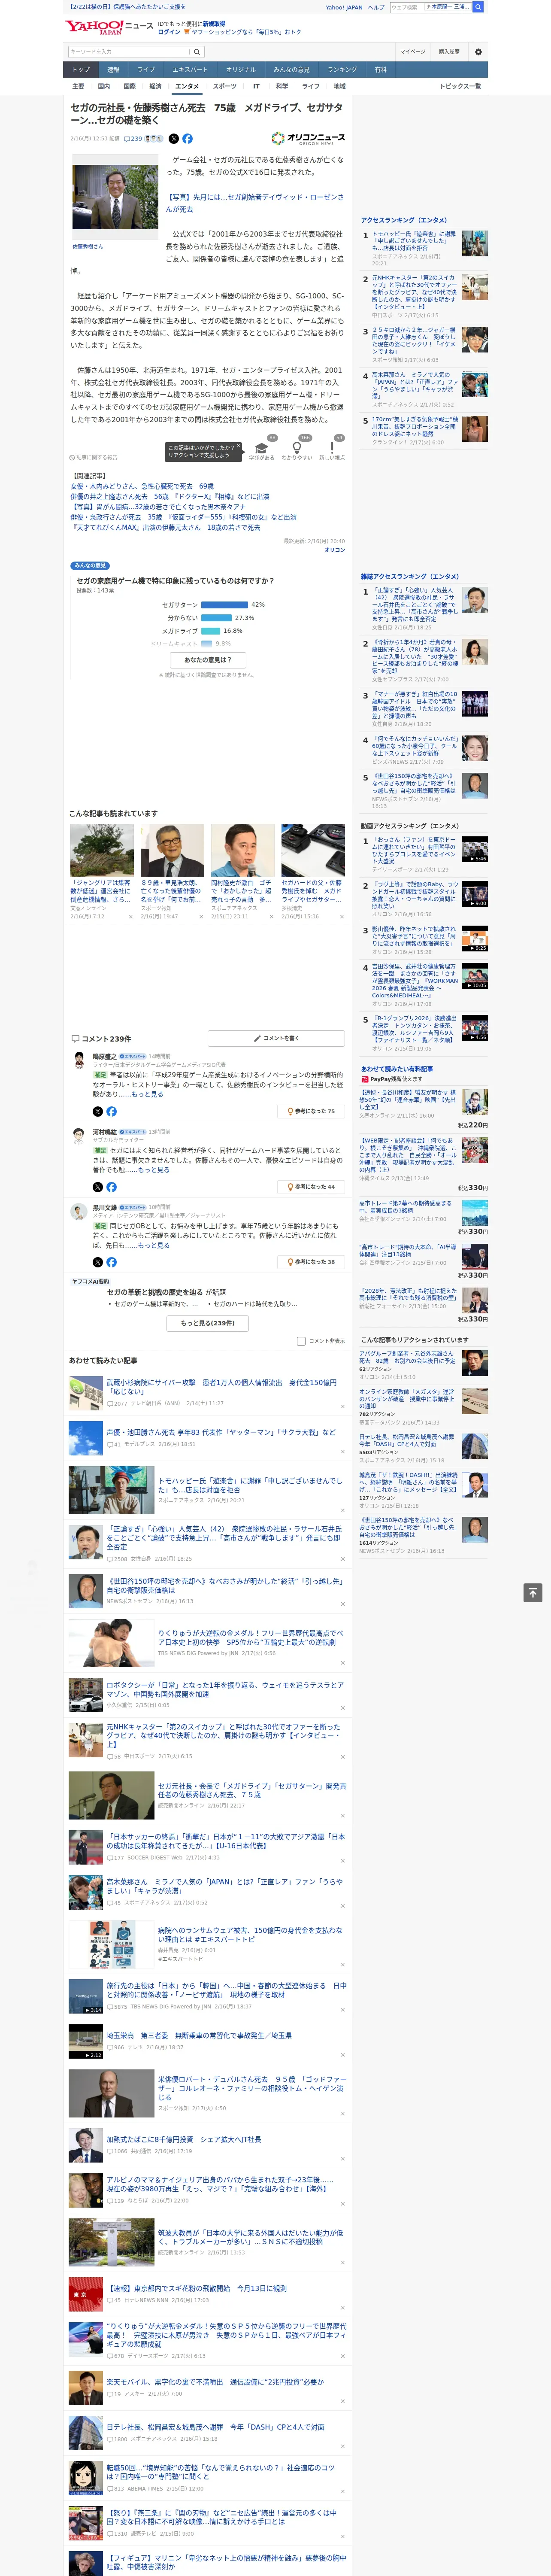The height and width of the screenshot is (2576, 551).
Task: Click the 分からない 27.3% poll bar
Action: pyautogui.click(x=217, y=618)
